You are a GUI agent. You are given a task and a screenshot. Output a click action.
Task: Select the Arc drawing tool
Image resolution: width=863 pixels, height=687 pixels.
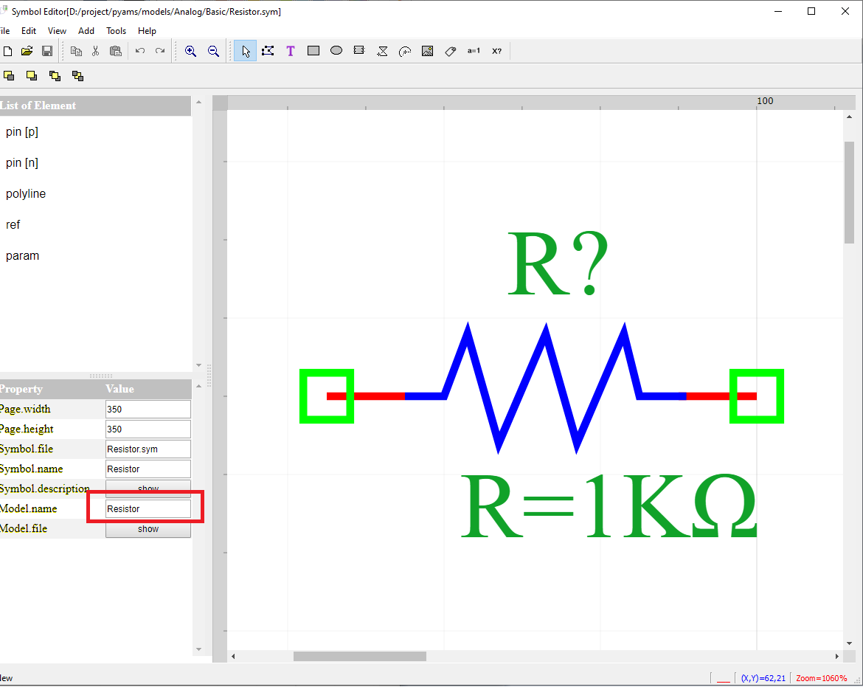pos(405,51)
